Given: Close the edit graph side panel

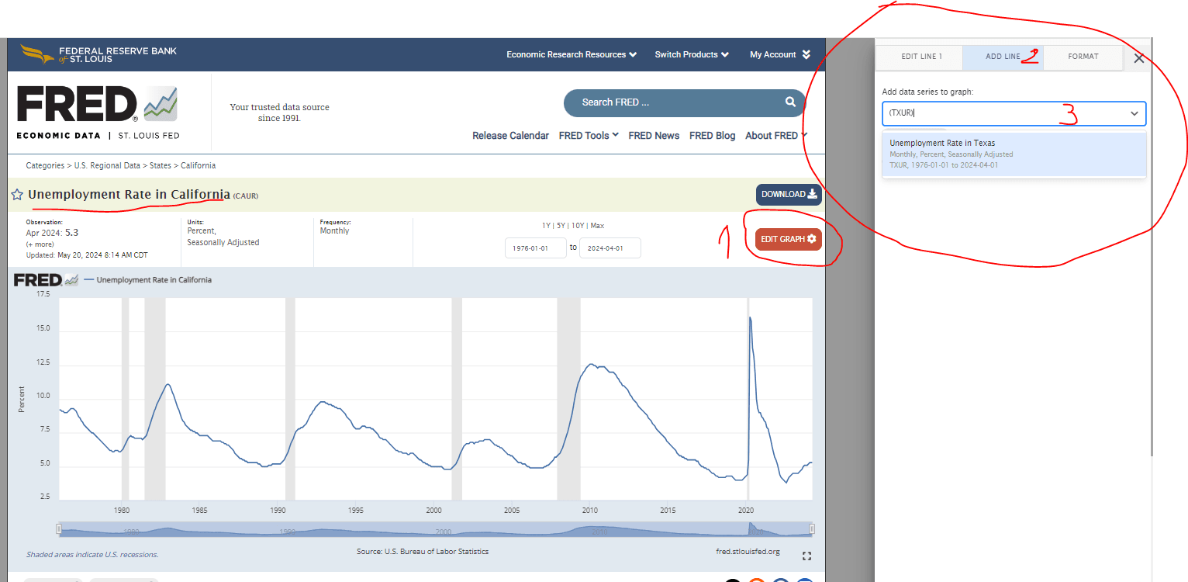Looking at the screenshot, I should tap(1138, 58).
